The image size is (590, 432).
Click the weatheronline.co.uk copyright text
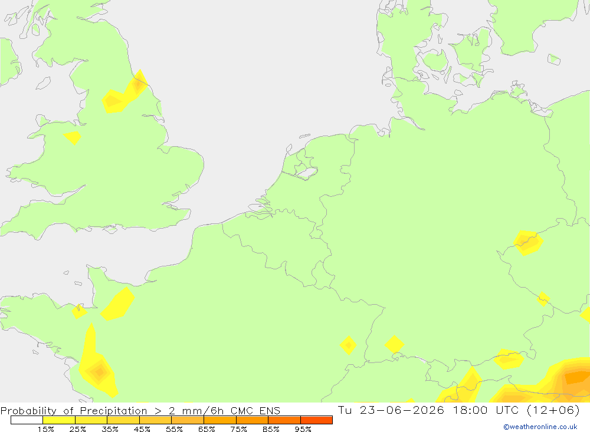(540, 427)
